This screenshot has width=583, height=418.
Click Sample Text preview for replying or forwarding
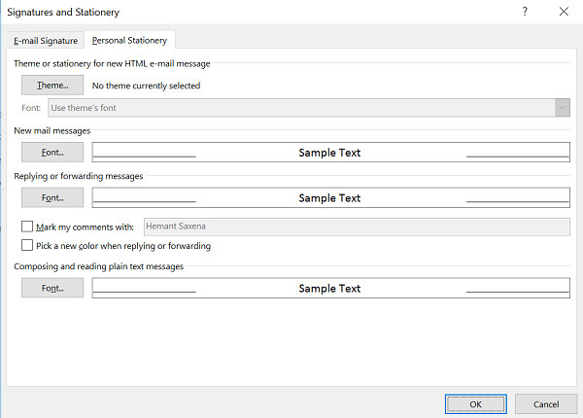pyautogui.click(x=330, y=198)
